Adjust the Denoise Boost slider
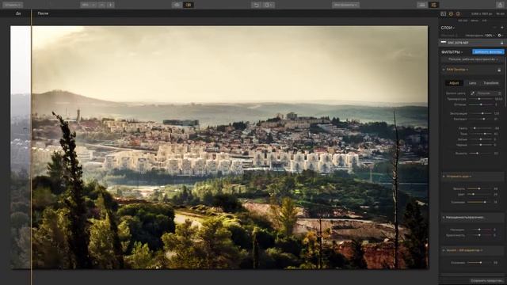This screenshot has height=285, width=507. coord(479,202)
